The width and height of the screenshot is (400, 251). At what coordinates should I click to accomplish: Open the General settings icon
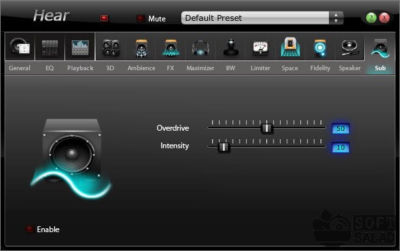(x=20, y=47)
